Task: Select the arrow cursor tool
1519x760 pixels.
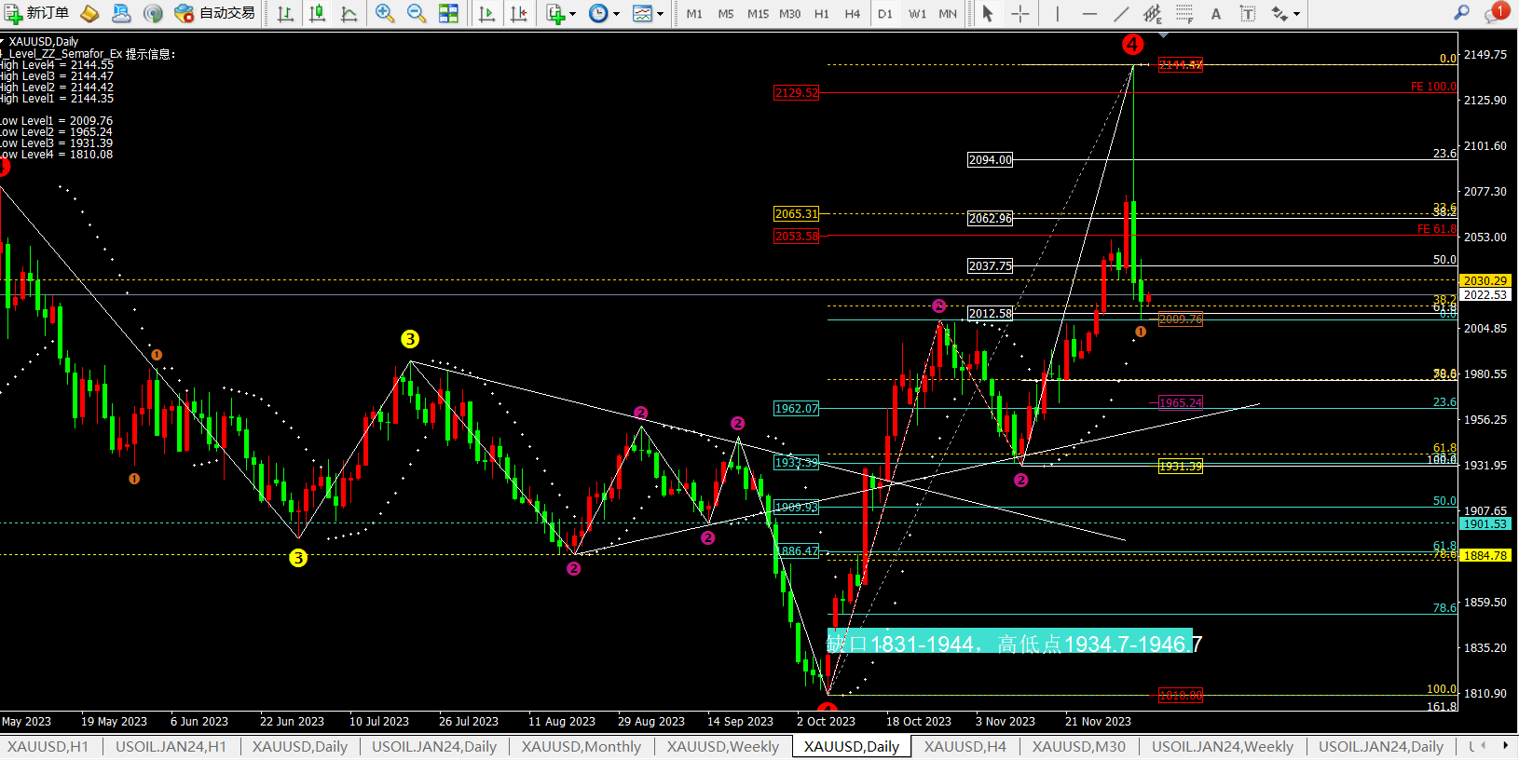Action: click(x=988, y=13)
